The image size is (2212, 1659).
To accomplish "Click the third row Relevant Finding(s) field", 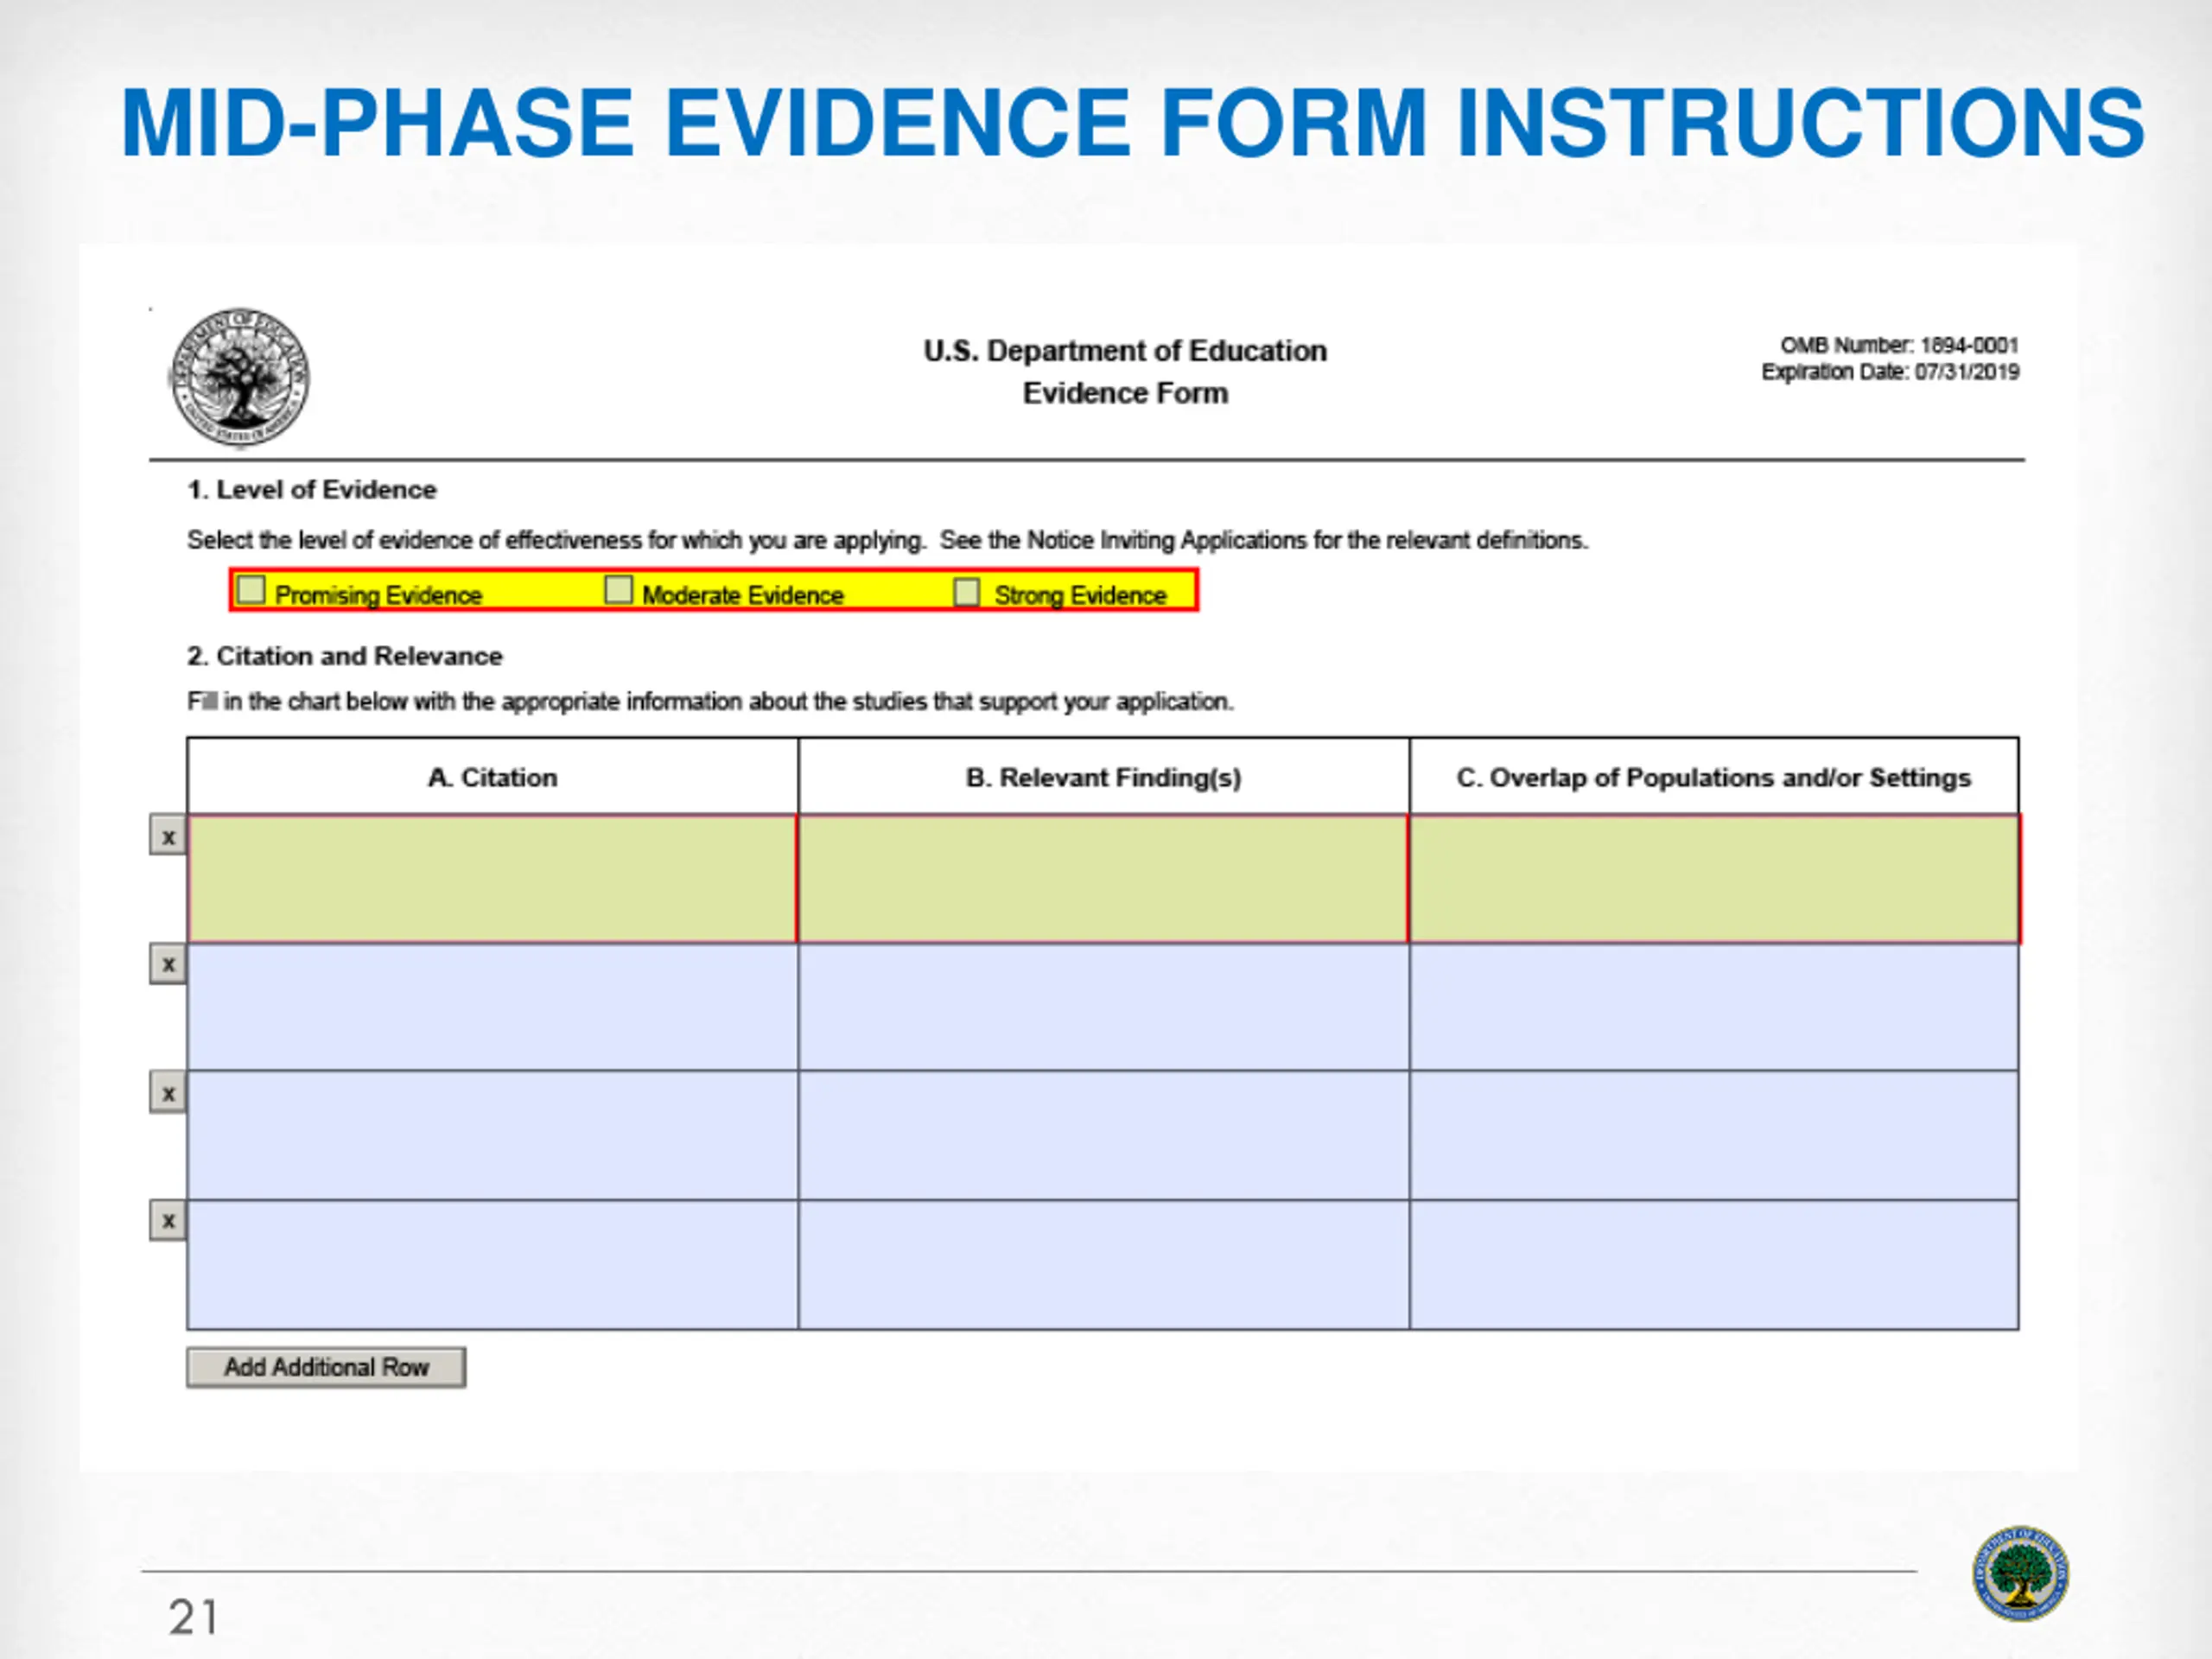I will pos(1103,1135).
